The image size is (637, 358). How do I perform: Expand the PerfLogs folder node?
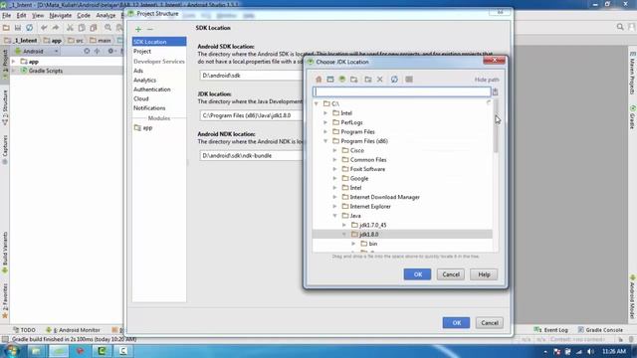(325, 122)
